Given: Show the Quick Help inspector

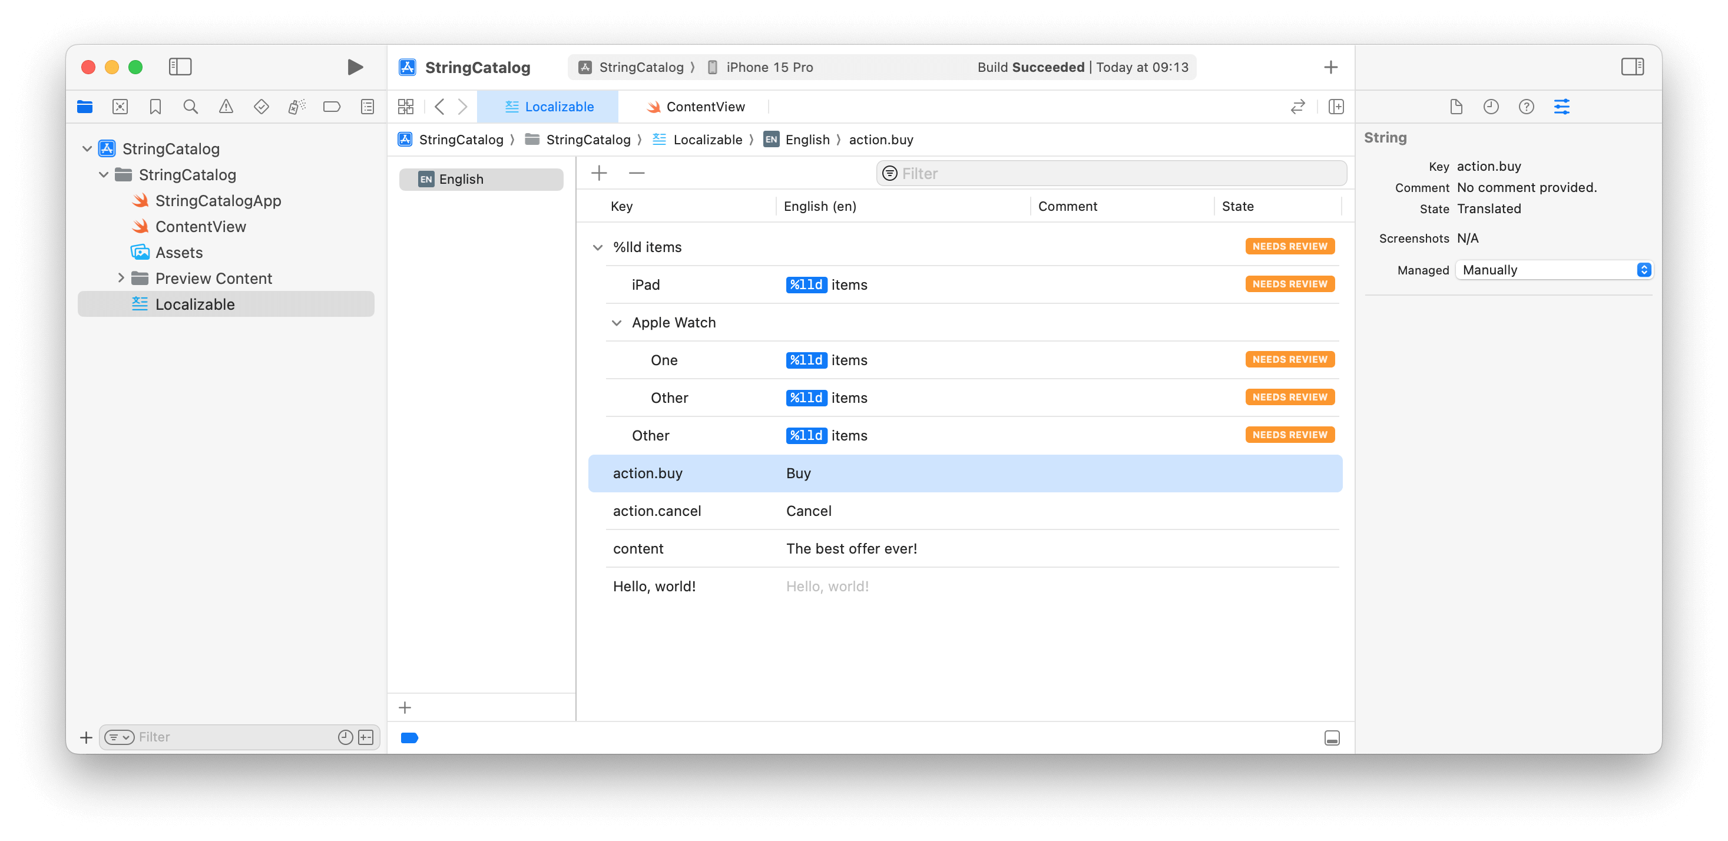Looking at the screenshot, I should (x=1527, y=107).
